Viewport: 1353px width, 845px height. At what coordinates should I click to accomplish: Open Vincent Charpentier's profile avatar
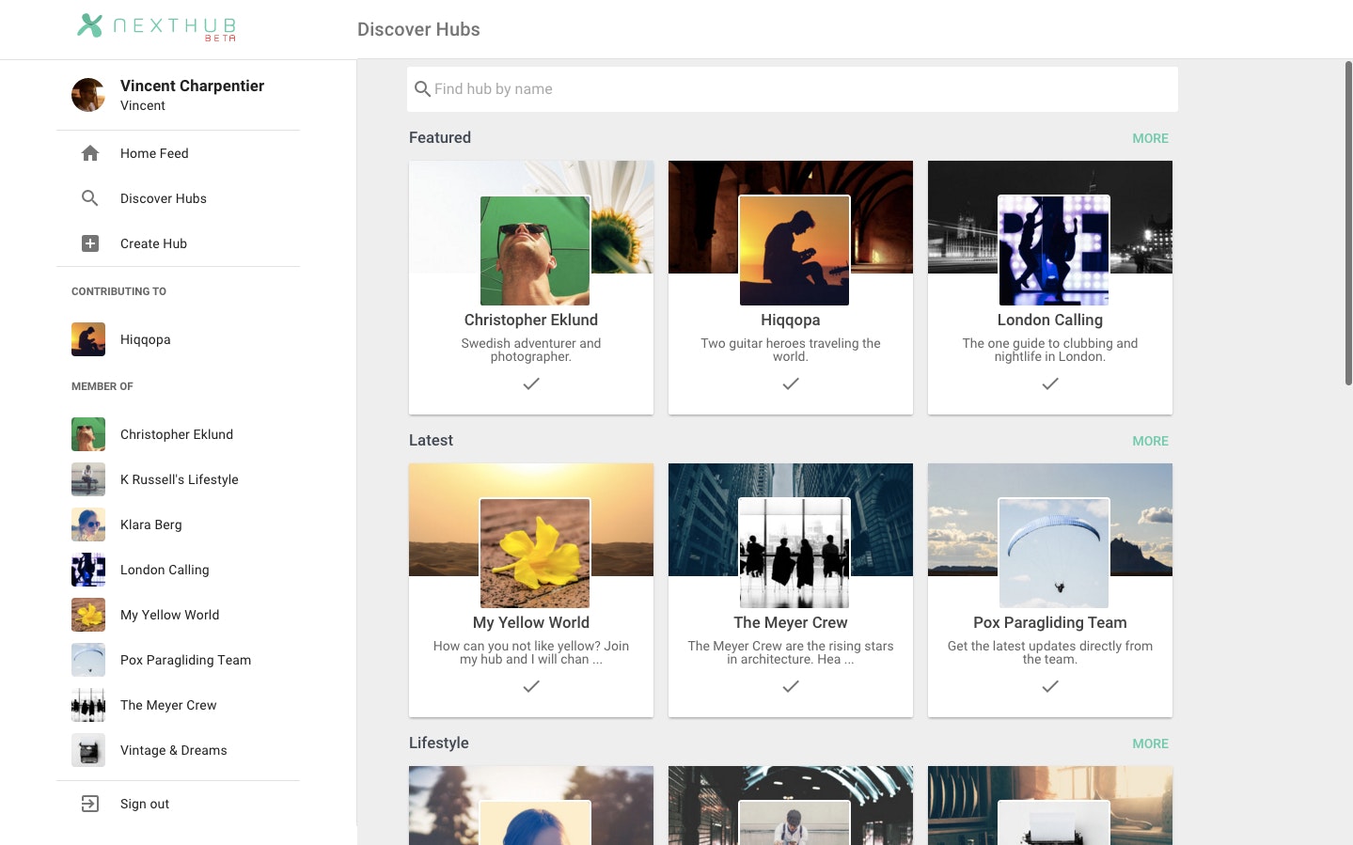pos(87,94)
